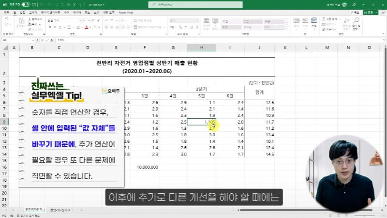Select the 천만리자전거-2 sheet tab

[x=60, y=210]
